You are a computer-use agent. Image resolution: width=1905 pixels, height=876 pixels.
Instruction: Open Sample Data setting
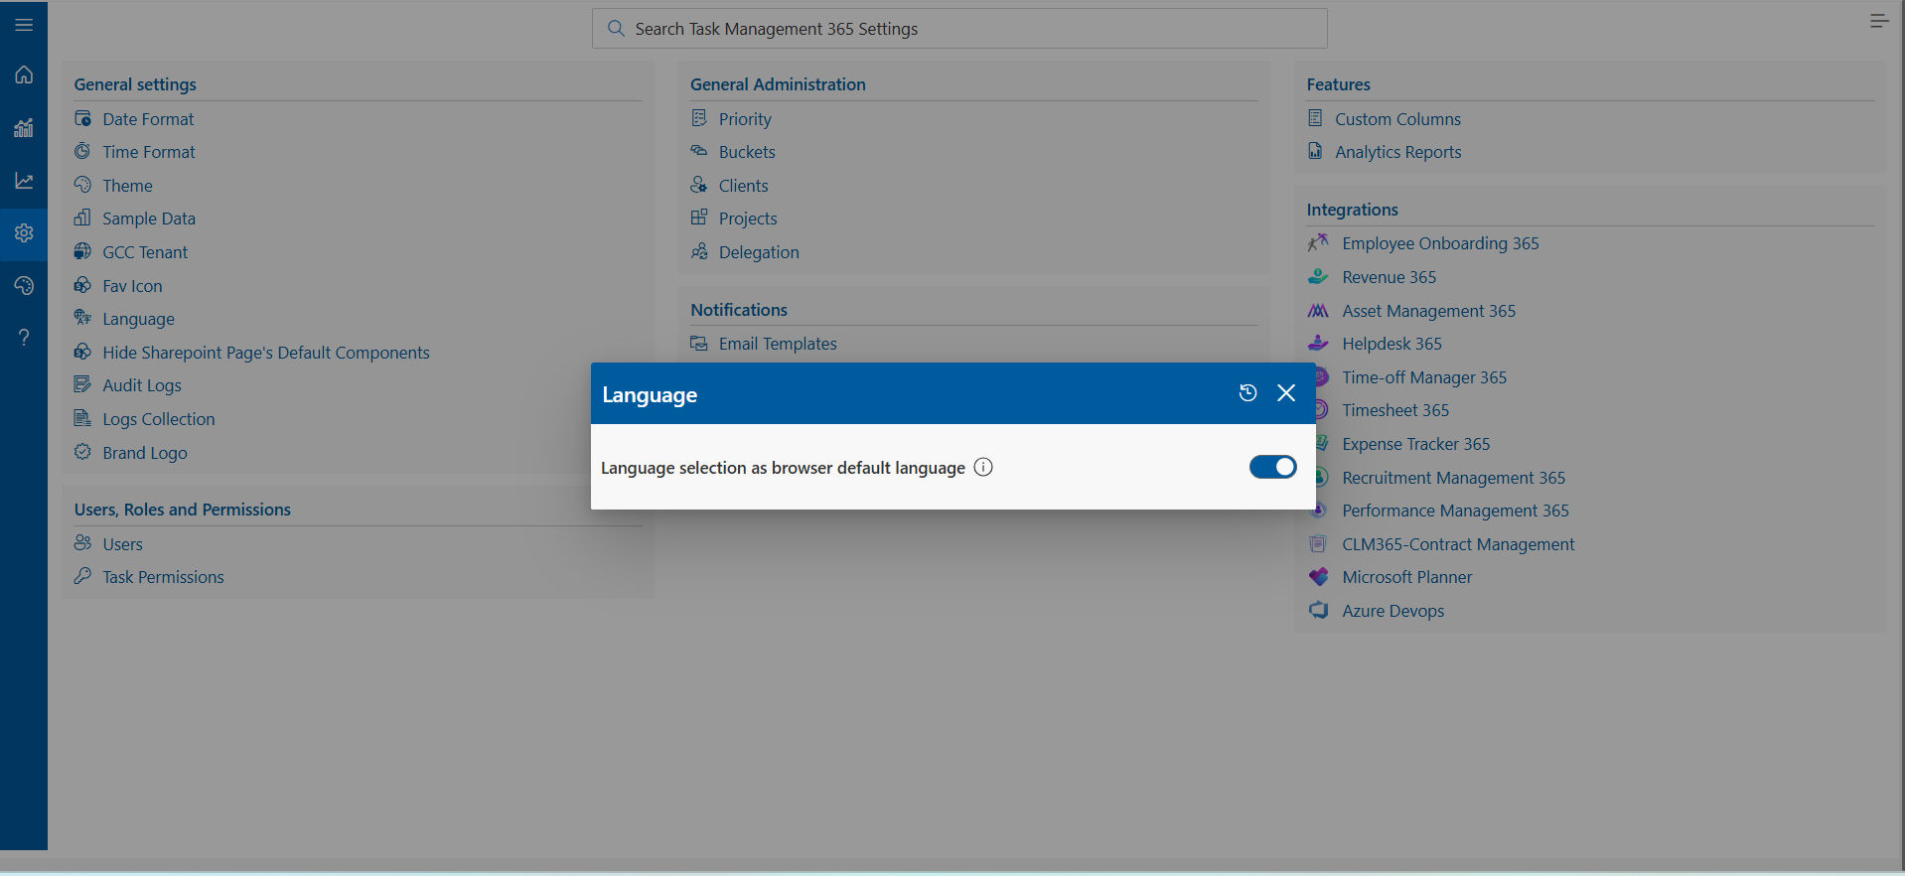tap(149, 219)
